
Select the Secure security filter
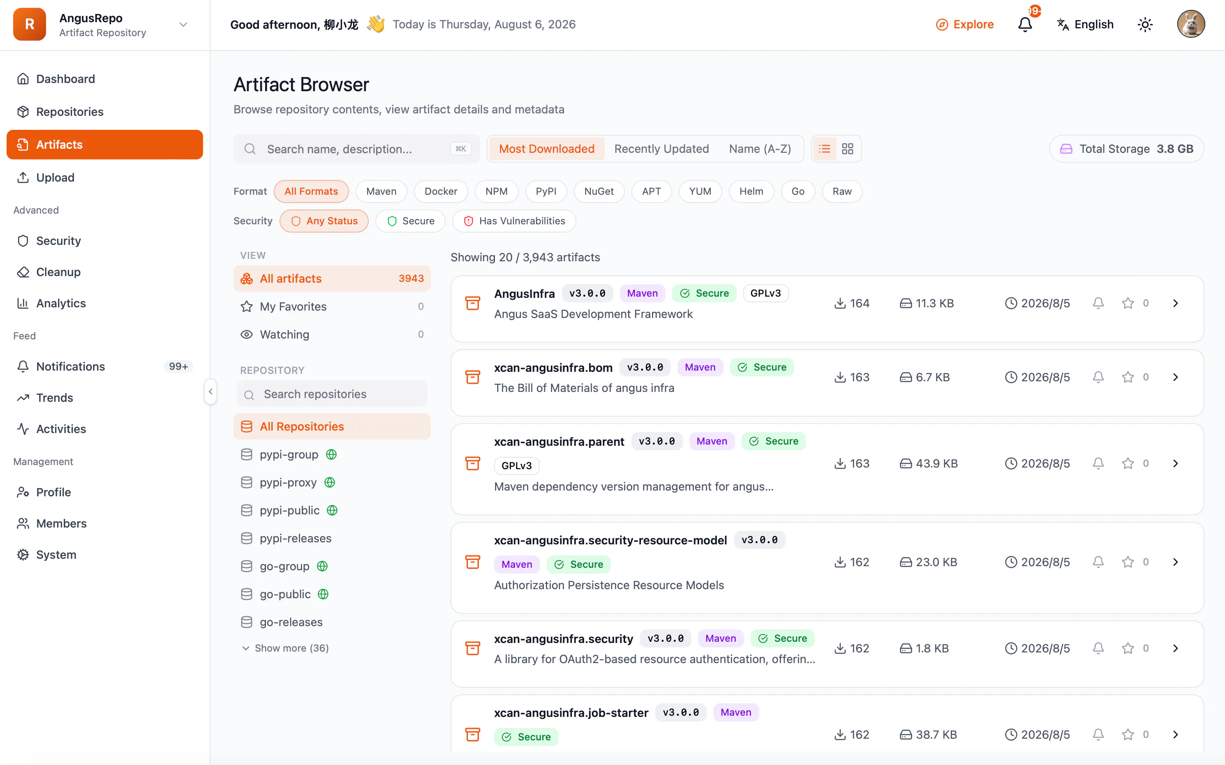[x=410, y=221]
